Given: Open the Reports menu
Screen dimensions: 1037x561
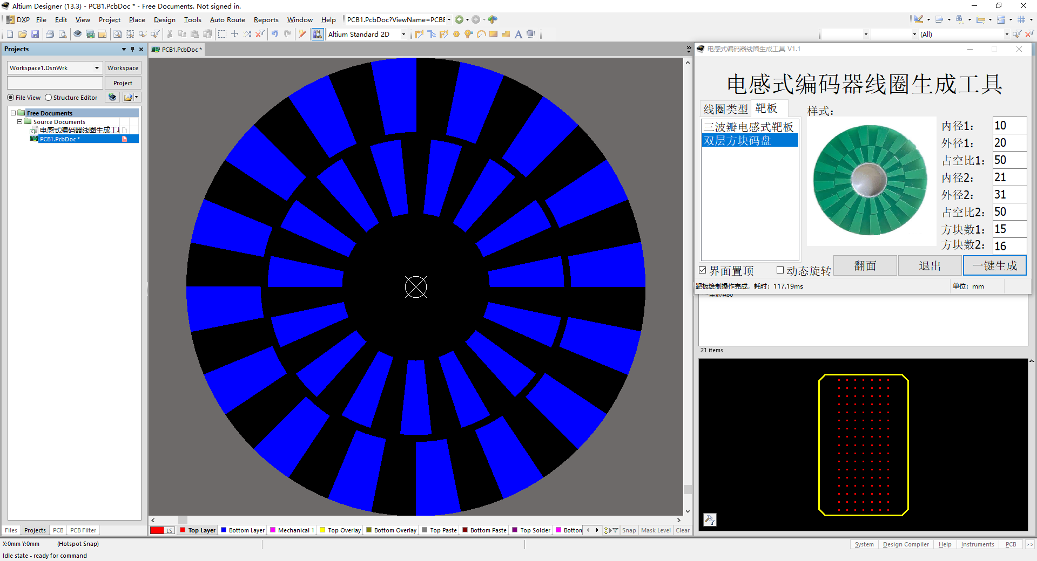Looking at the screenshot, I should point(266,20).
